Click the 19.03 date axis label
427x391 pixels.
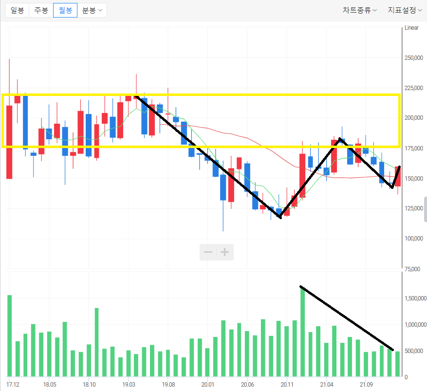[x=129, y=385]
